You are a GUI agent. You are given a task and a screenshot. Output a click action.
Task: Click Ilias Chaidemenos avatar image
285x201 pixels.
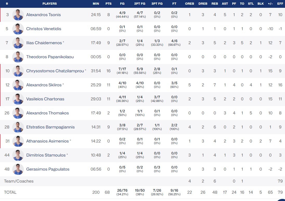click(x=18, y=43)
